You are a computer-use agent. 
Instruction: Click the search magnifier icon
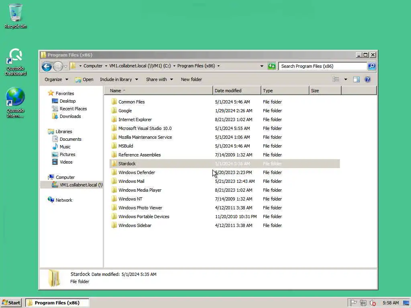click(x=372, y=66)
